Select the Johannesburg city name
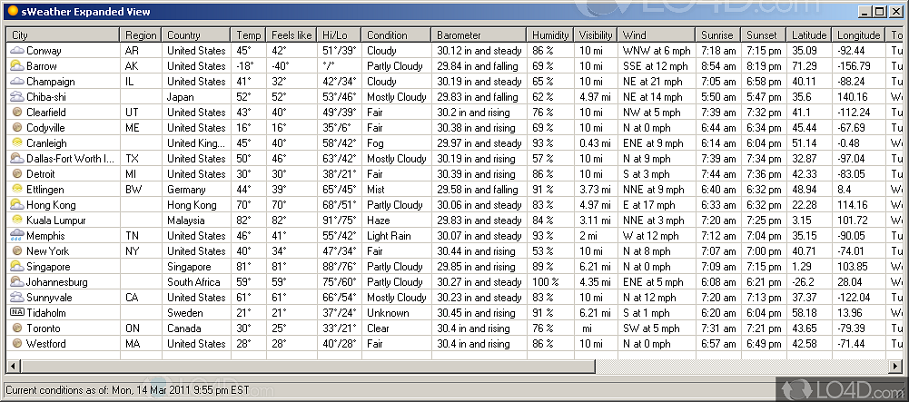Screen dimensions: 909x402 [x=57, y=282]
